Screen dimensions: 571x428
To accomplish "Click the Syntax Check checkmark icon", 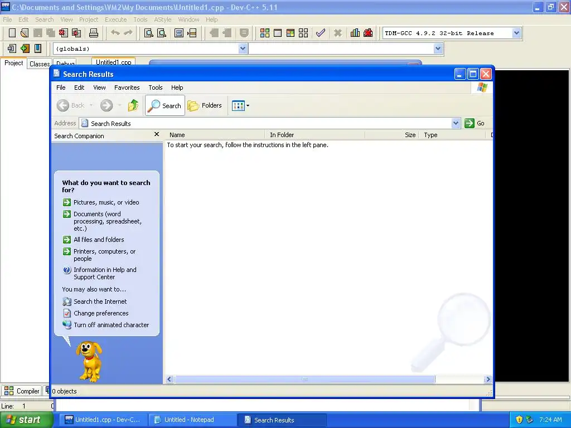I will click(321, 33).
